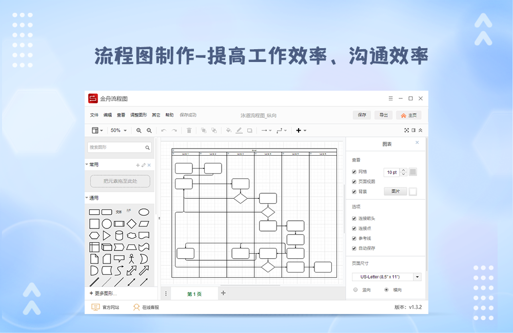Click the Undo arrow icon
The height and width of the screenshot is (333, 513).
point(163,130)
